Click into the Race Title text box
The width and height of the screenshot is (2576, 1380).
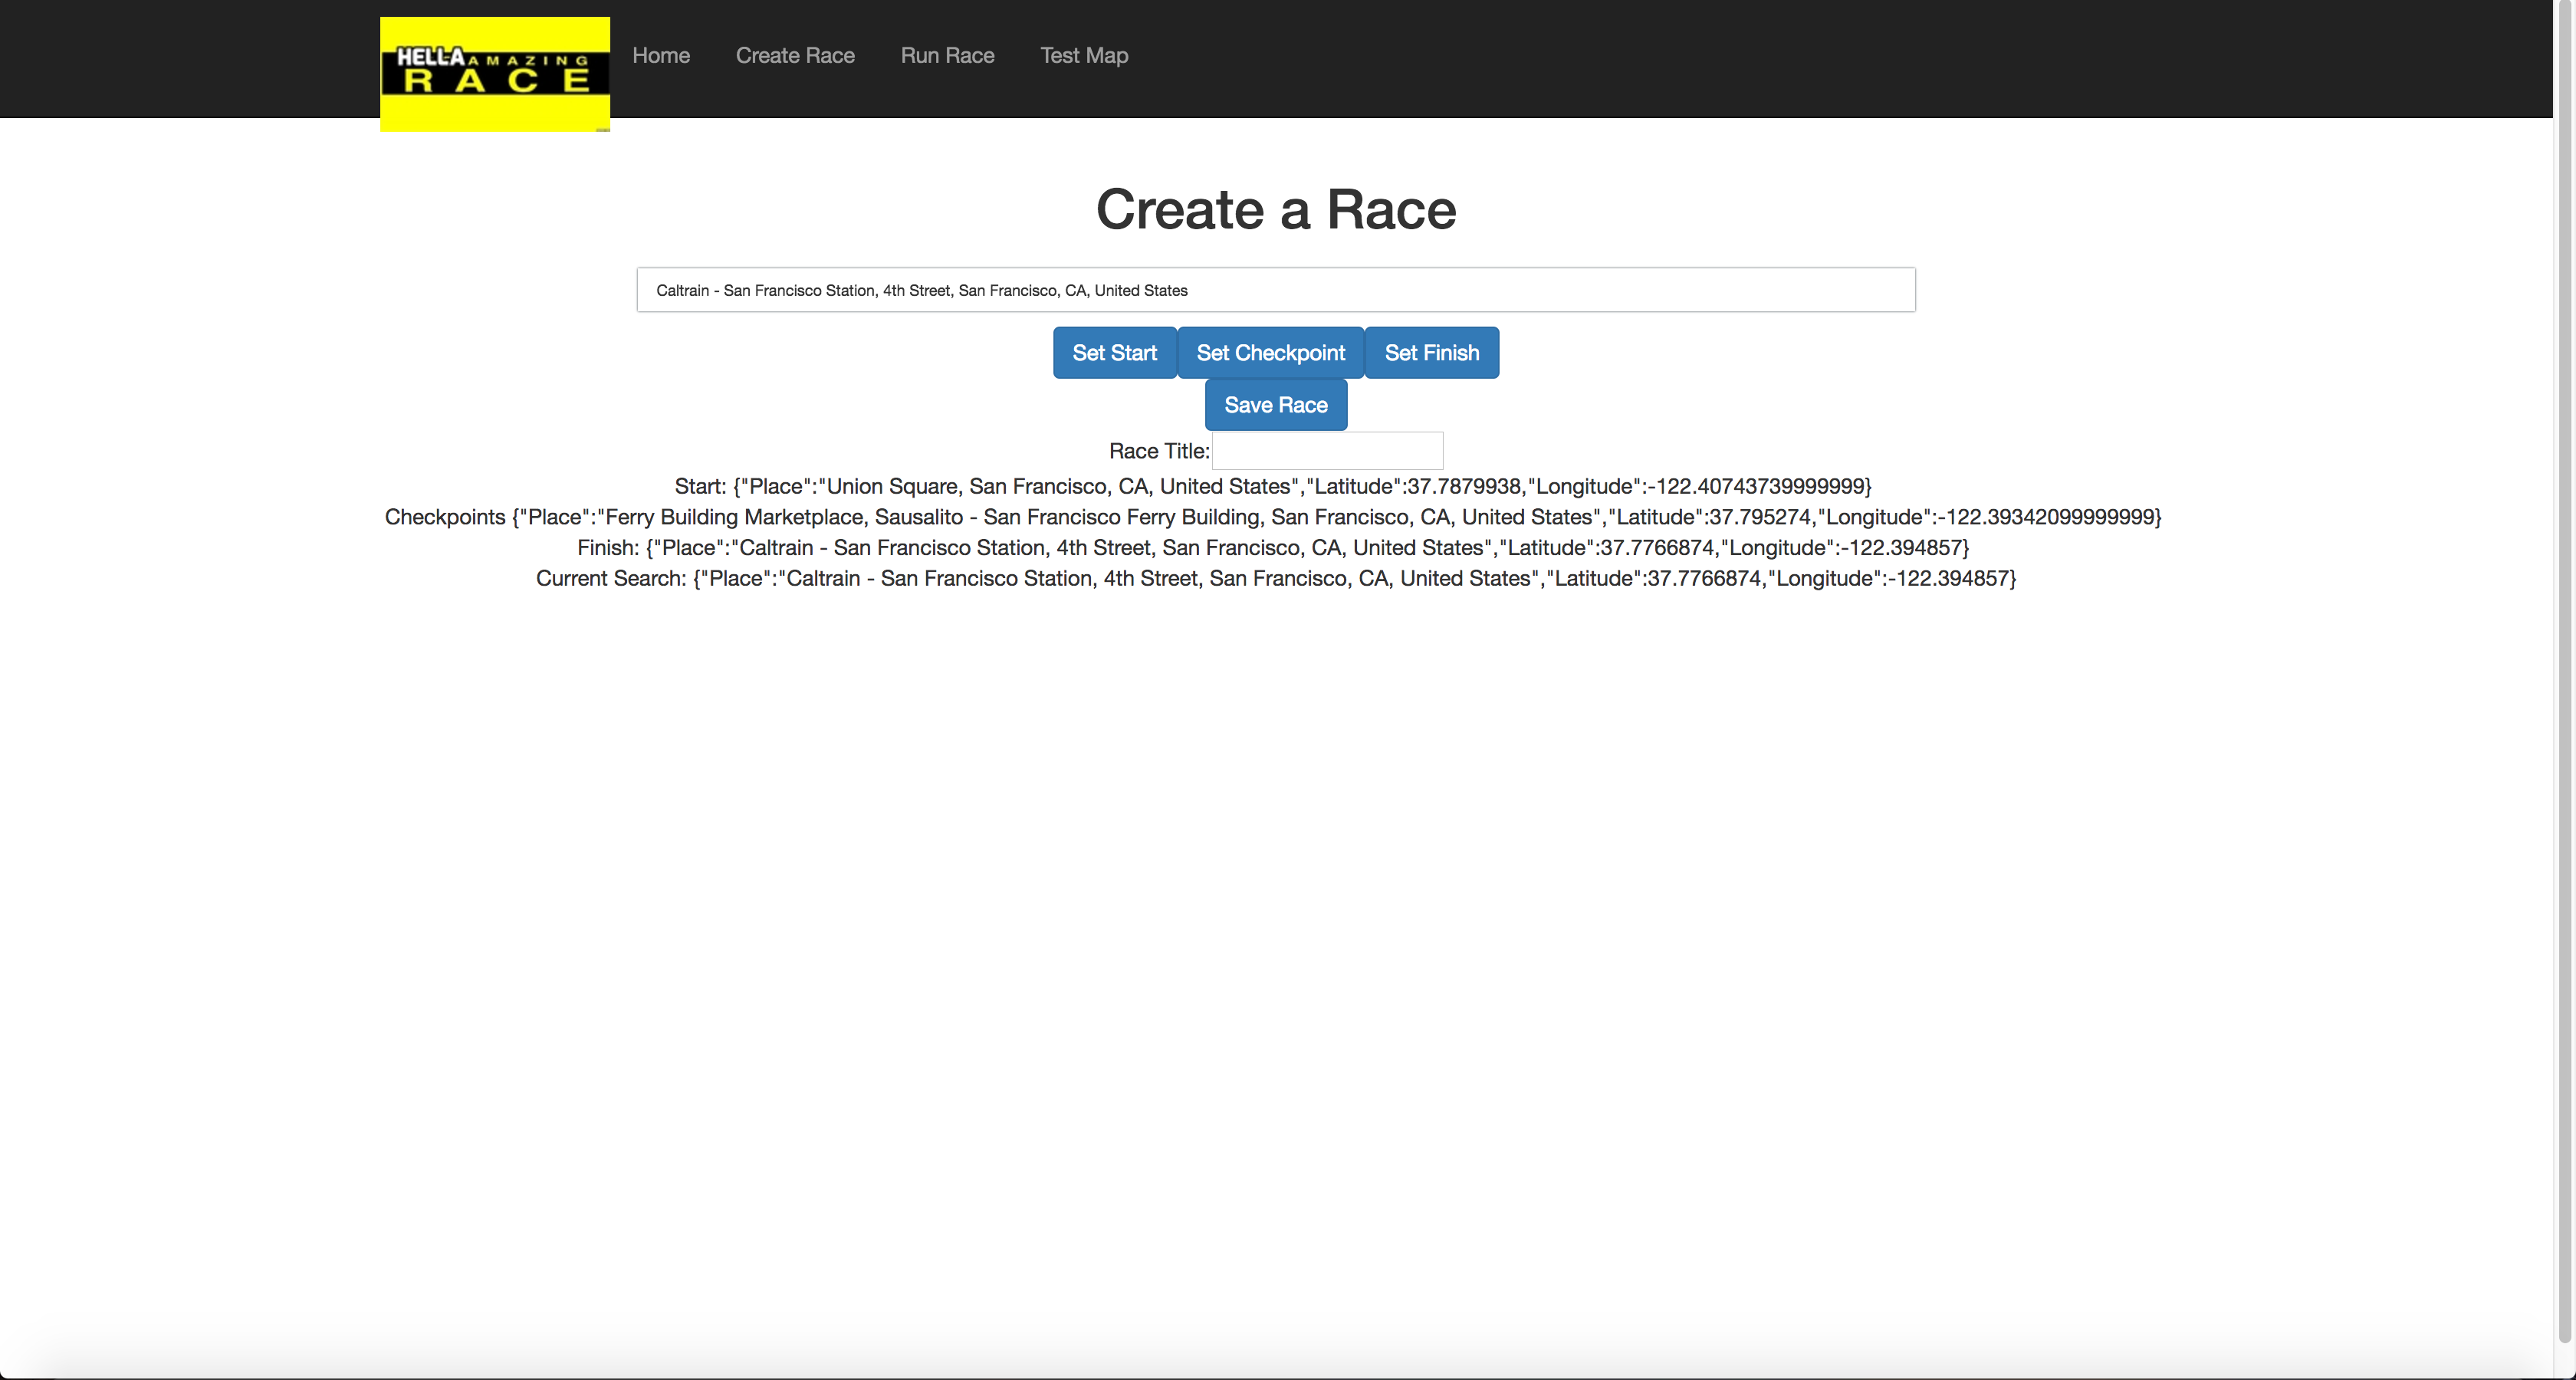coord(1327,451)
